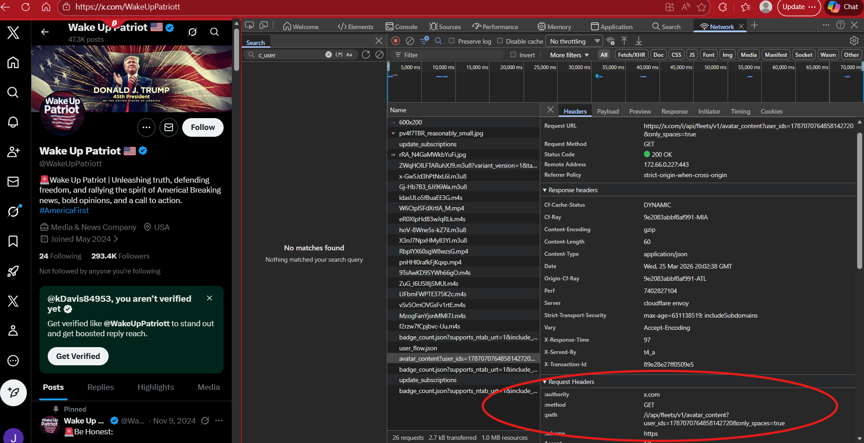Click the compose post button
Screen dimensions: 864x443
14,393
